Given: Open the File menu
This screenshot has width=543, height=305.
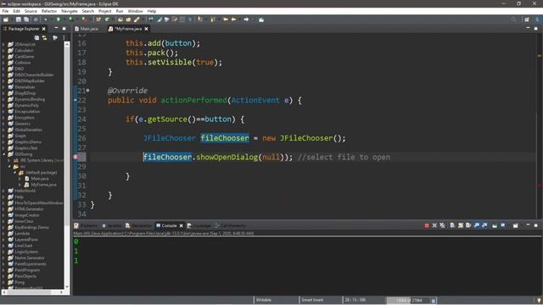Looking at the screenshot, I should pos(5,11).
